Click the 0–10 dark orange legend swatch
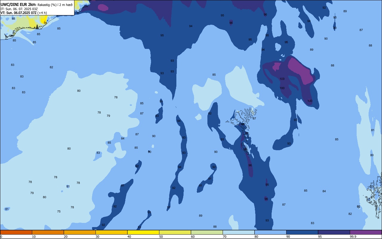The width and height of the screenshot is (382, 239). pyautogui.click(x=16, y=232)
